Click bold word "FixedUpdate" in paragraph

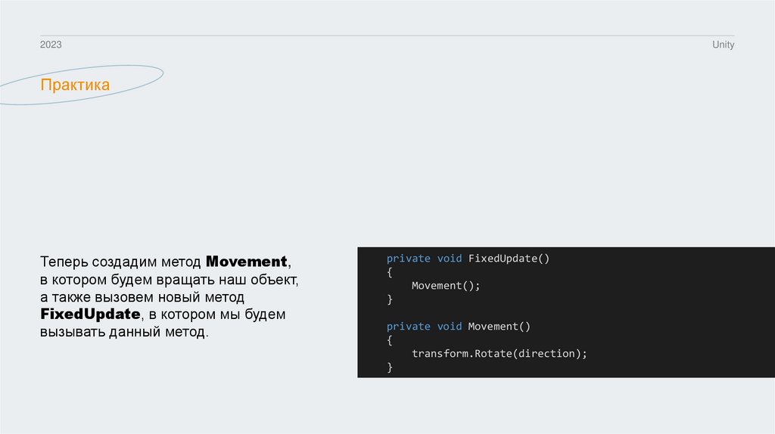[x=91, y=315]
